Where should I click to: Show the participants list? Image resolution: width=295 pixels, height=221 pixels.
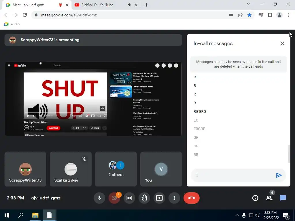269,198
